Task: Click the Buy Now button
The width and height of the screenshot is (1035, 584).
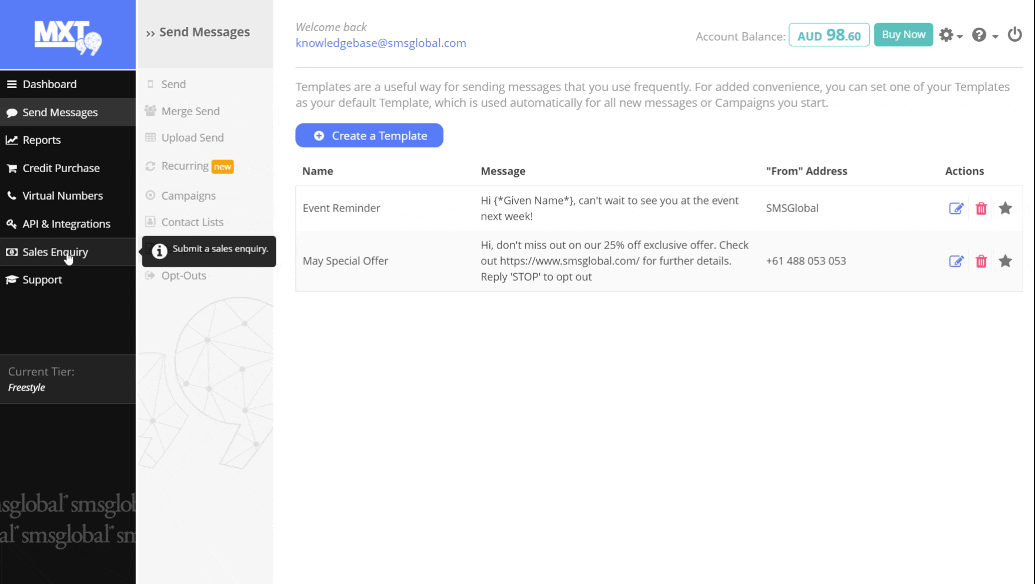Action: pos(903,35)
